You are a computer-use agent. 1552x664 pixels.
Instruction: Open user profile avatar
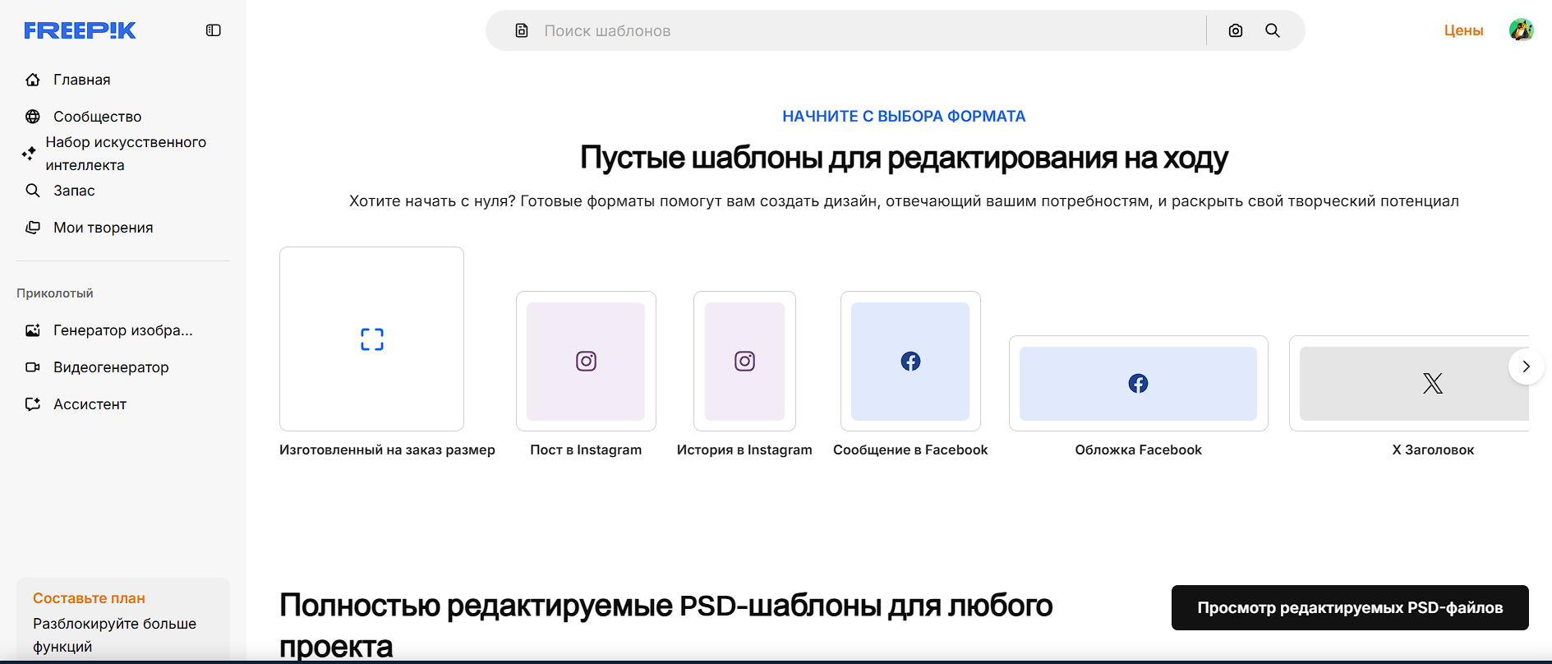point(1521,30)
